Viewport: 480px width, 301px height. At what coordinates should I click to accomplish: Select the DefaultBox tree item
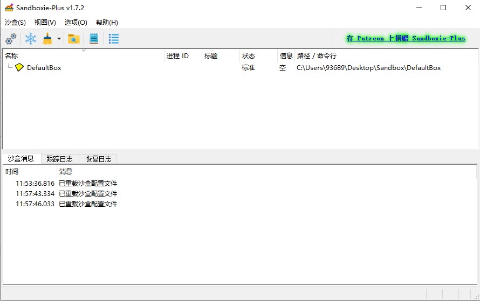click(44, 67)
